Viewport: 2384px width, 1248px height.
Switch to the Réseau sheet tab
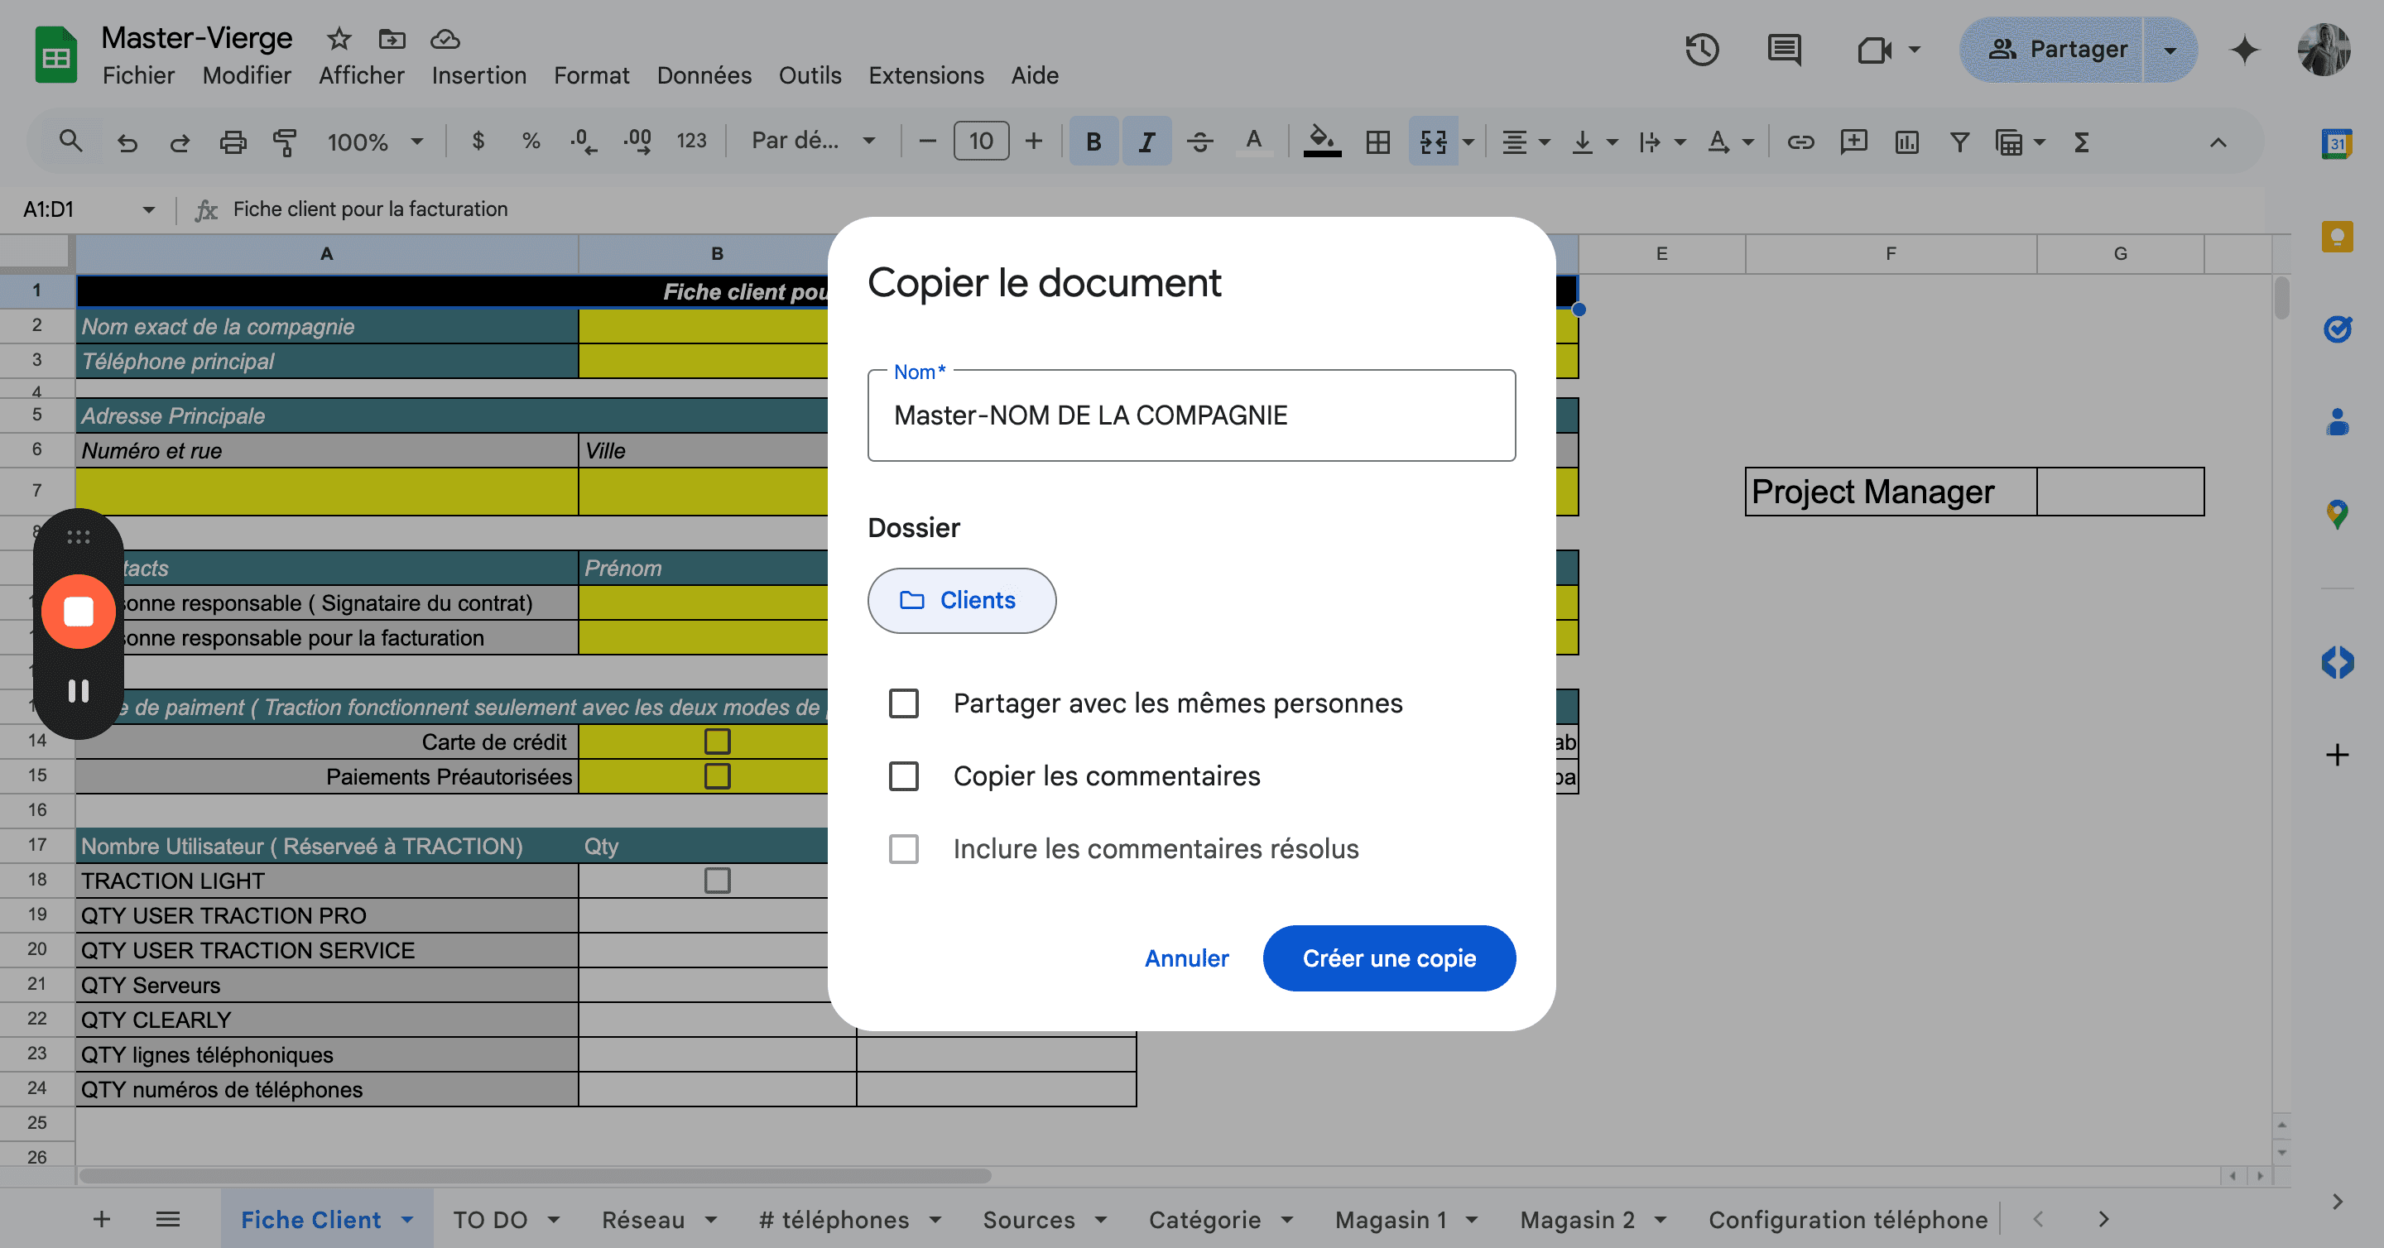pos(643,1220)
